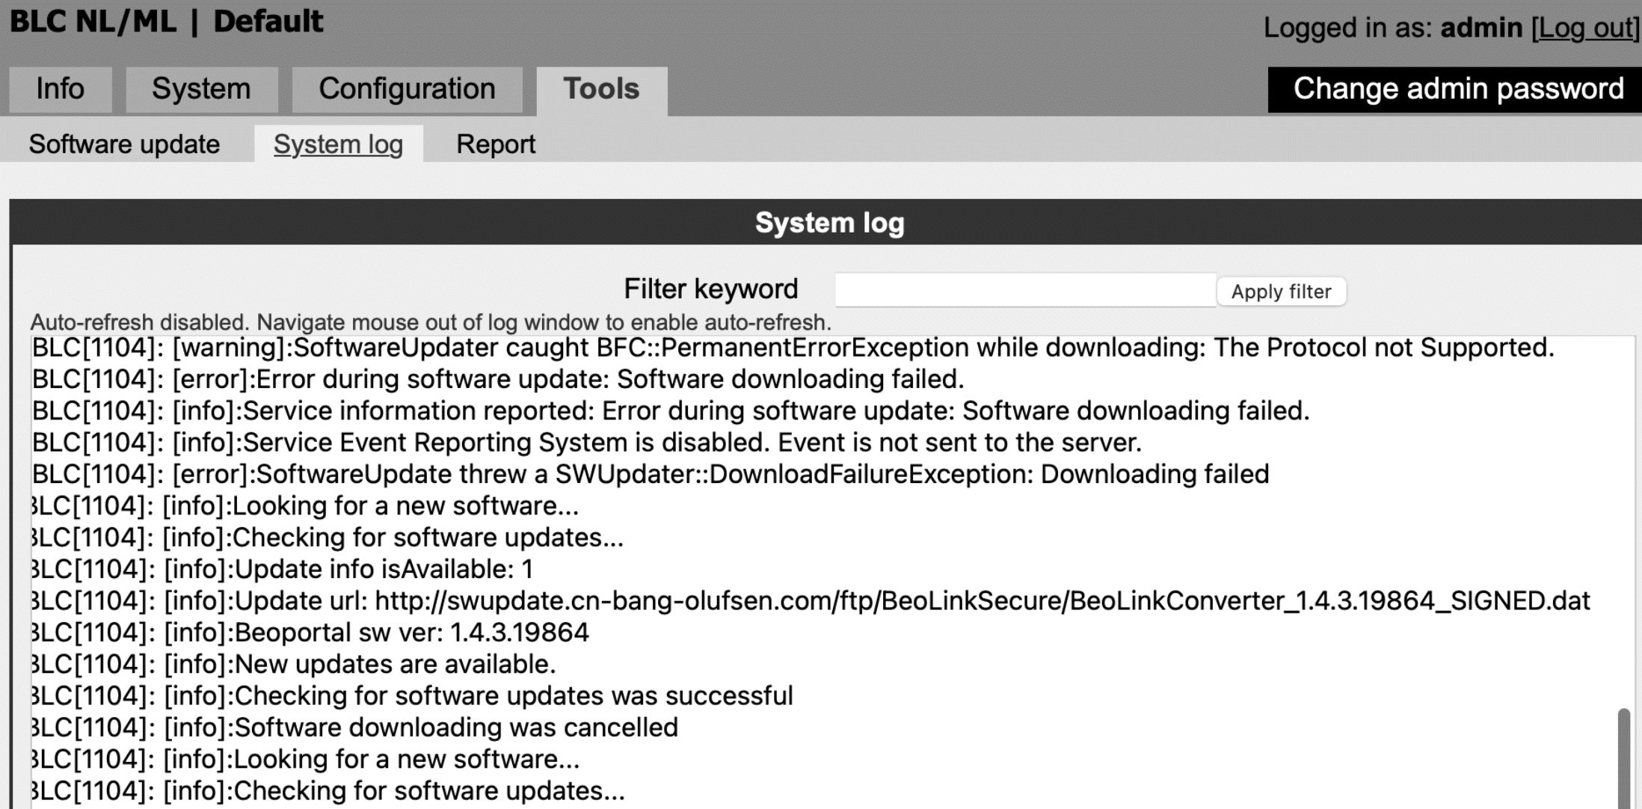Click the BLC NL/ML Default page title
This screenshot has height=809, width=1642.
point(167,22)
